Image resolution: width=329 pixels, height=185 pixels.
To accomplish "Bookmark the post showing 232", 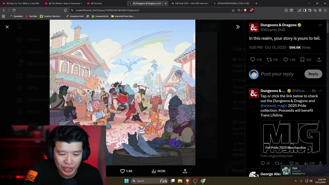I will pyautogui.click(x=306, y=60).
